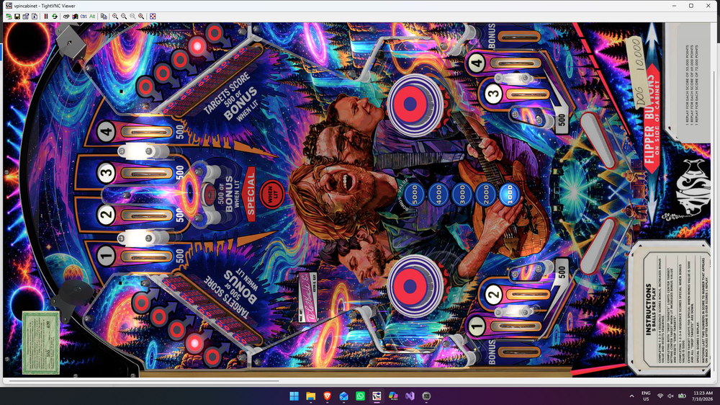
Task: Click the muted volume tray icon
Action: (x=671, y=396)
